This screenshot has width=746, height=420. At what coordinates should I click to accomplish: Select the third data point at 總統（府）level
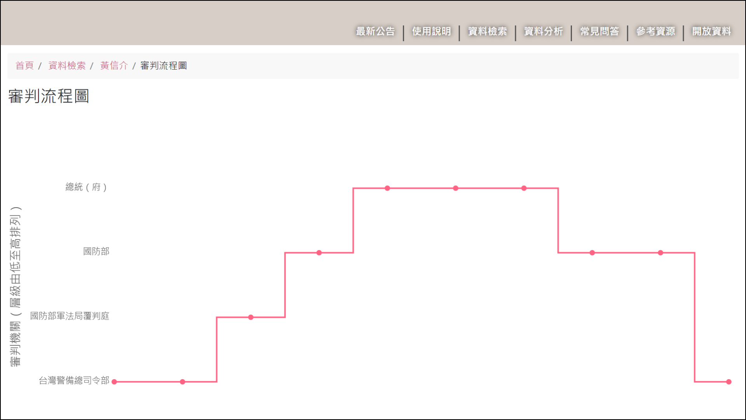pyautogui.click(x=524, y=188)
